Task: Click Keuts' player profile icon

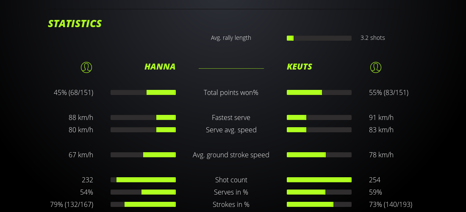Action: pyautogui.click(x=375, y=67)
